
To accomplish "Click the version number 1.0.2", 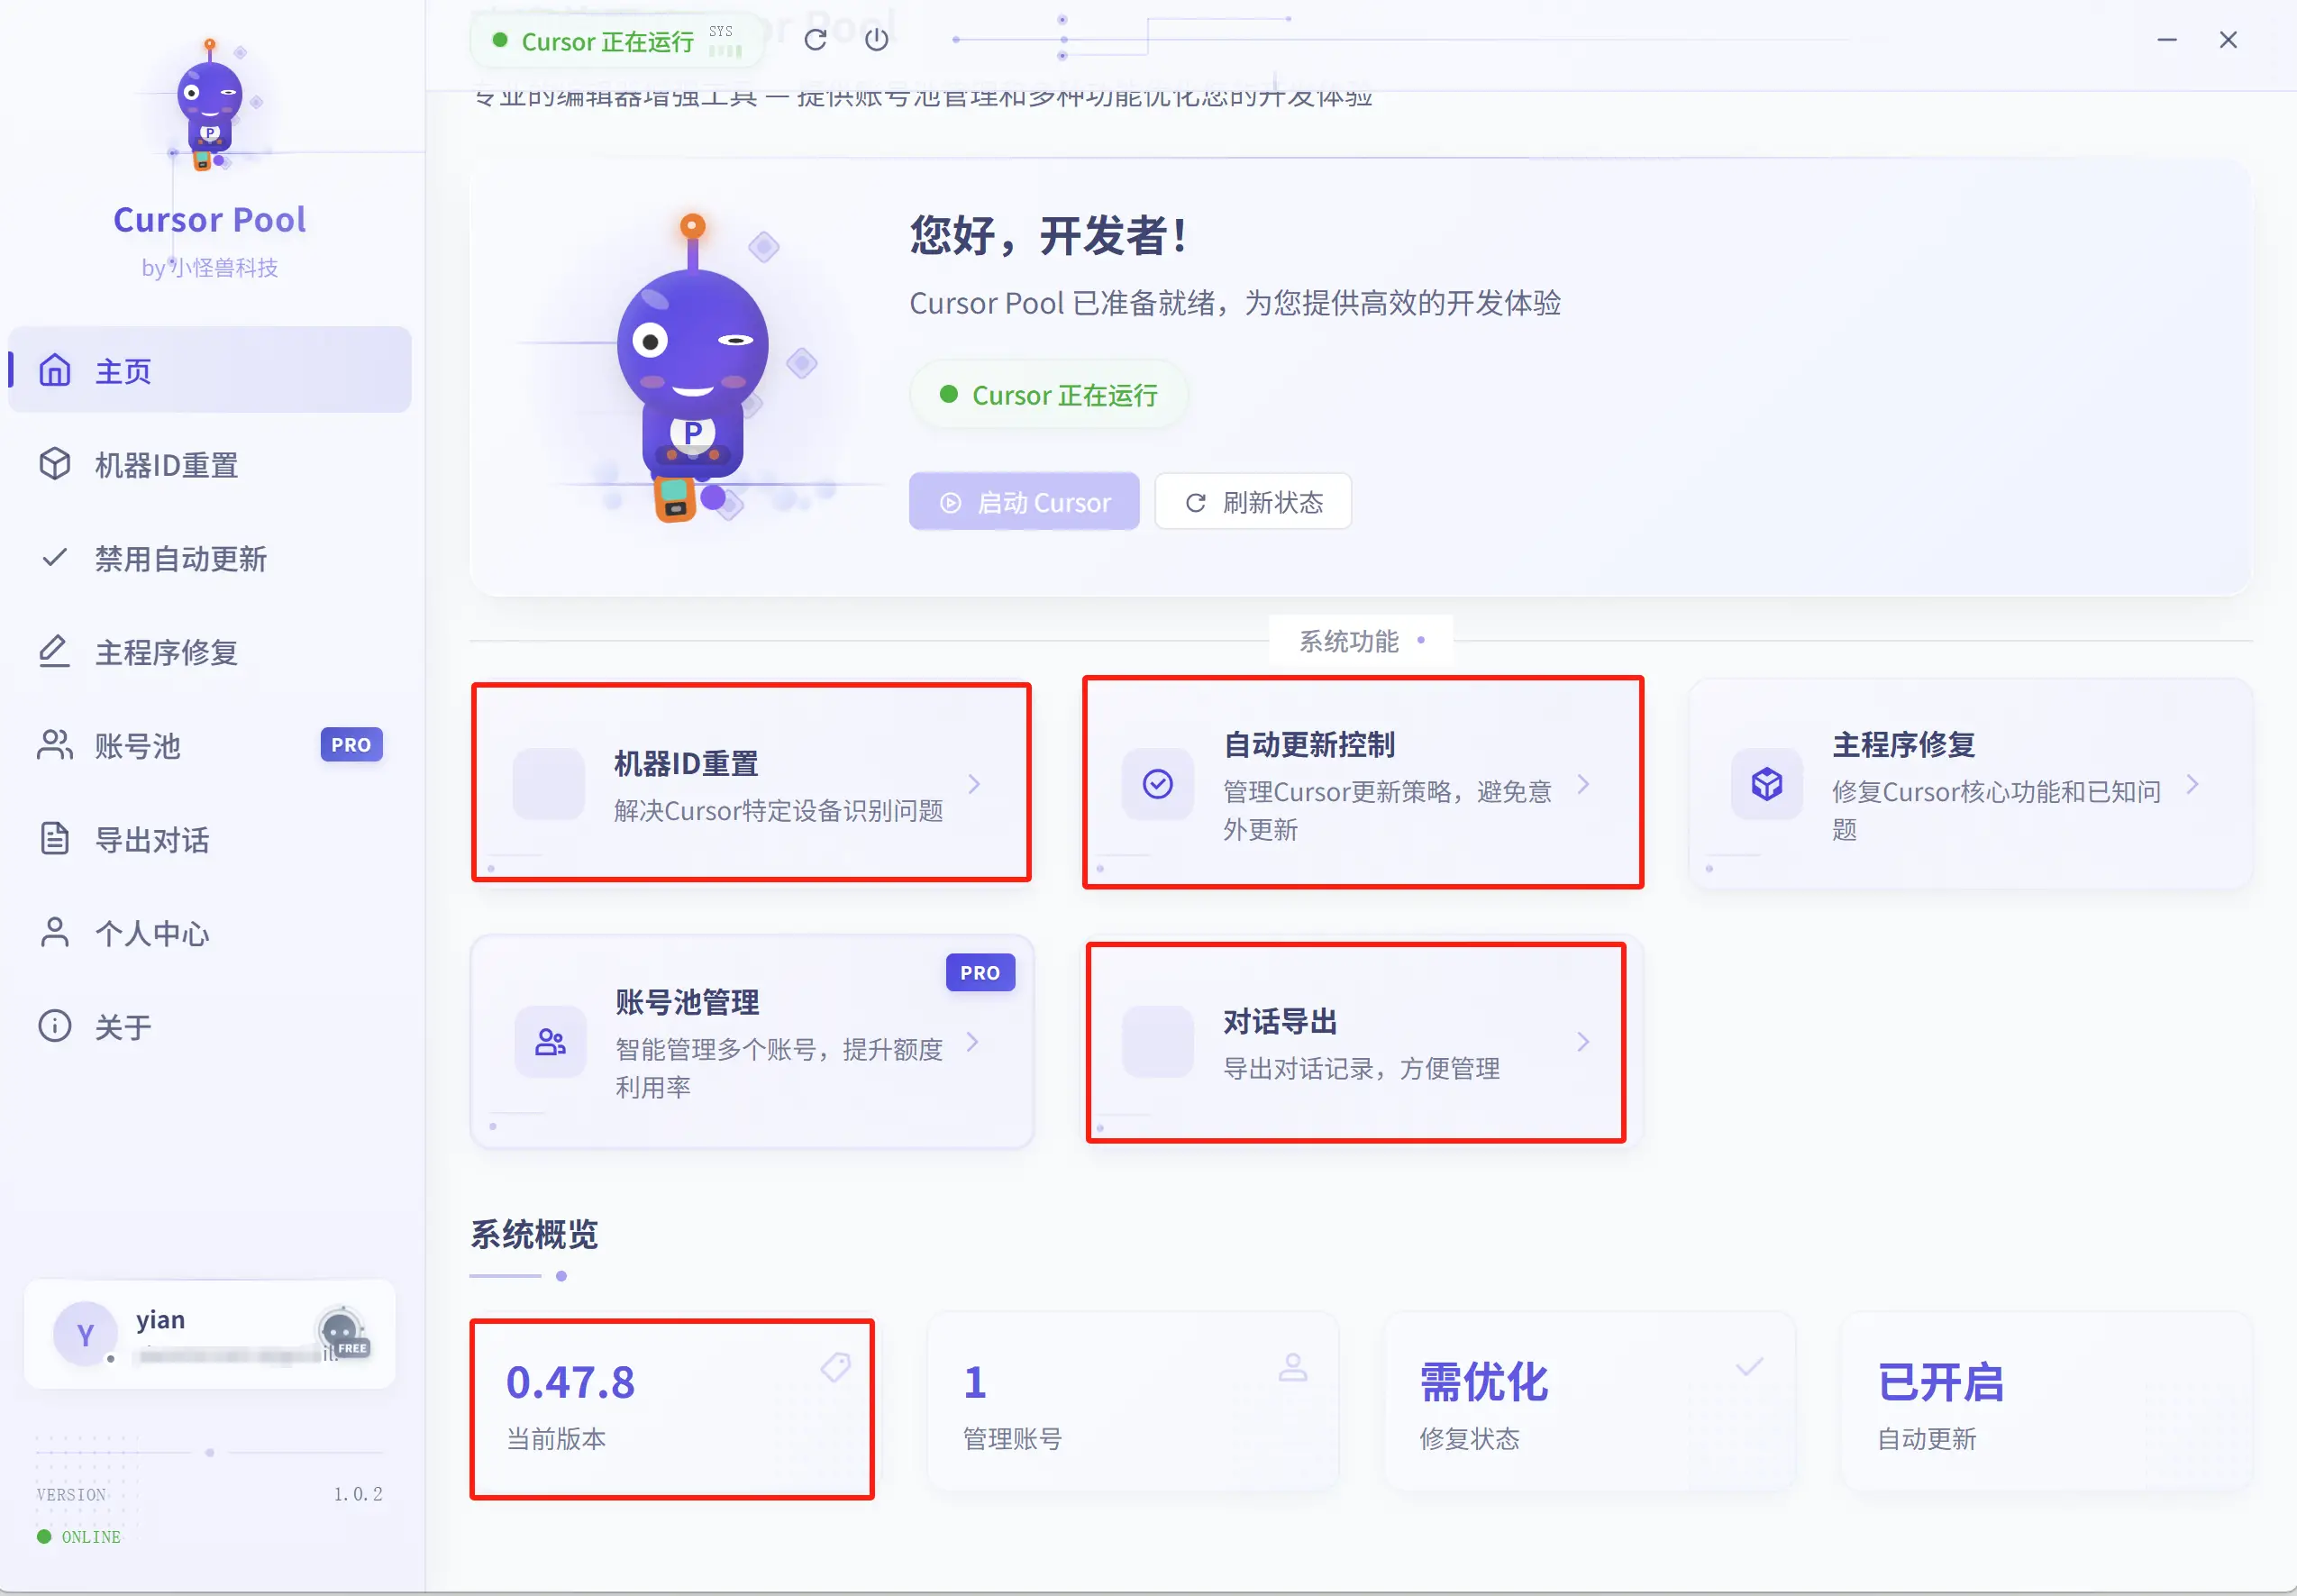I will 358,1494.
